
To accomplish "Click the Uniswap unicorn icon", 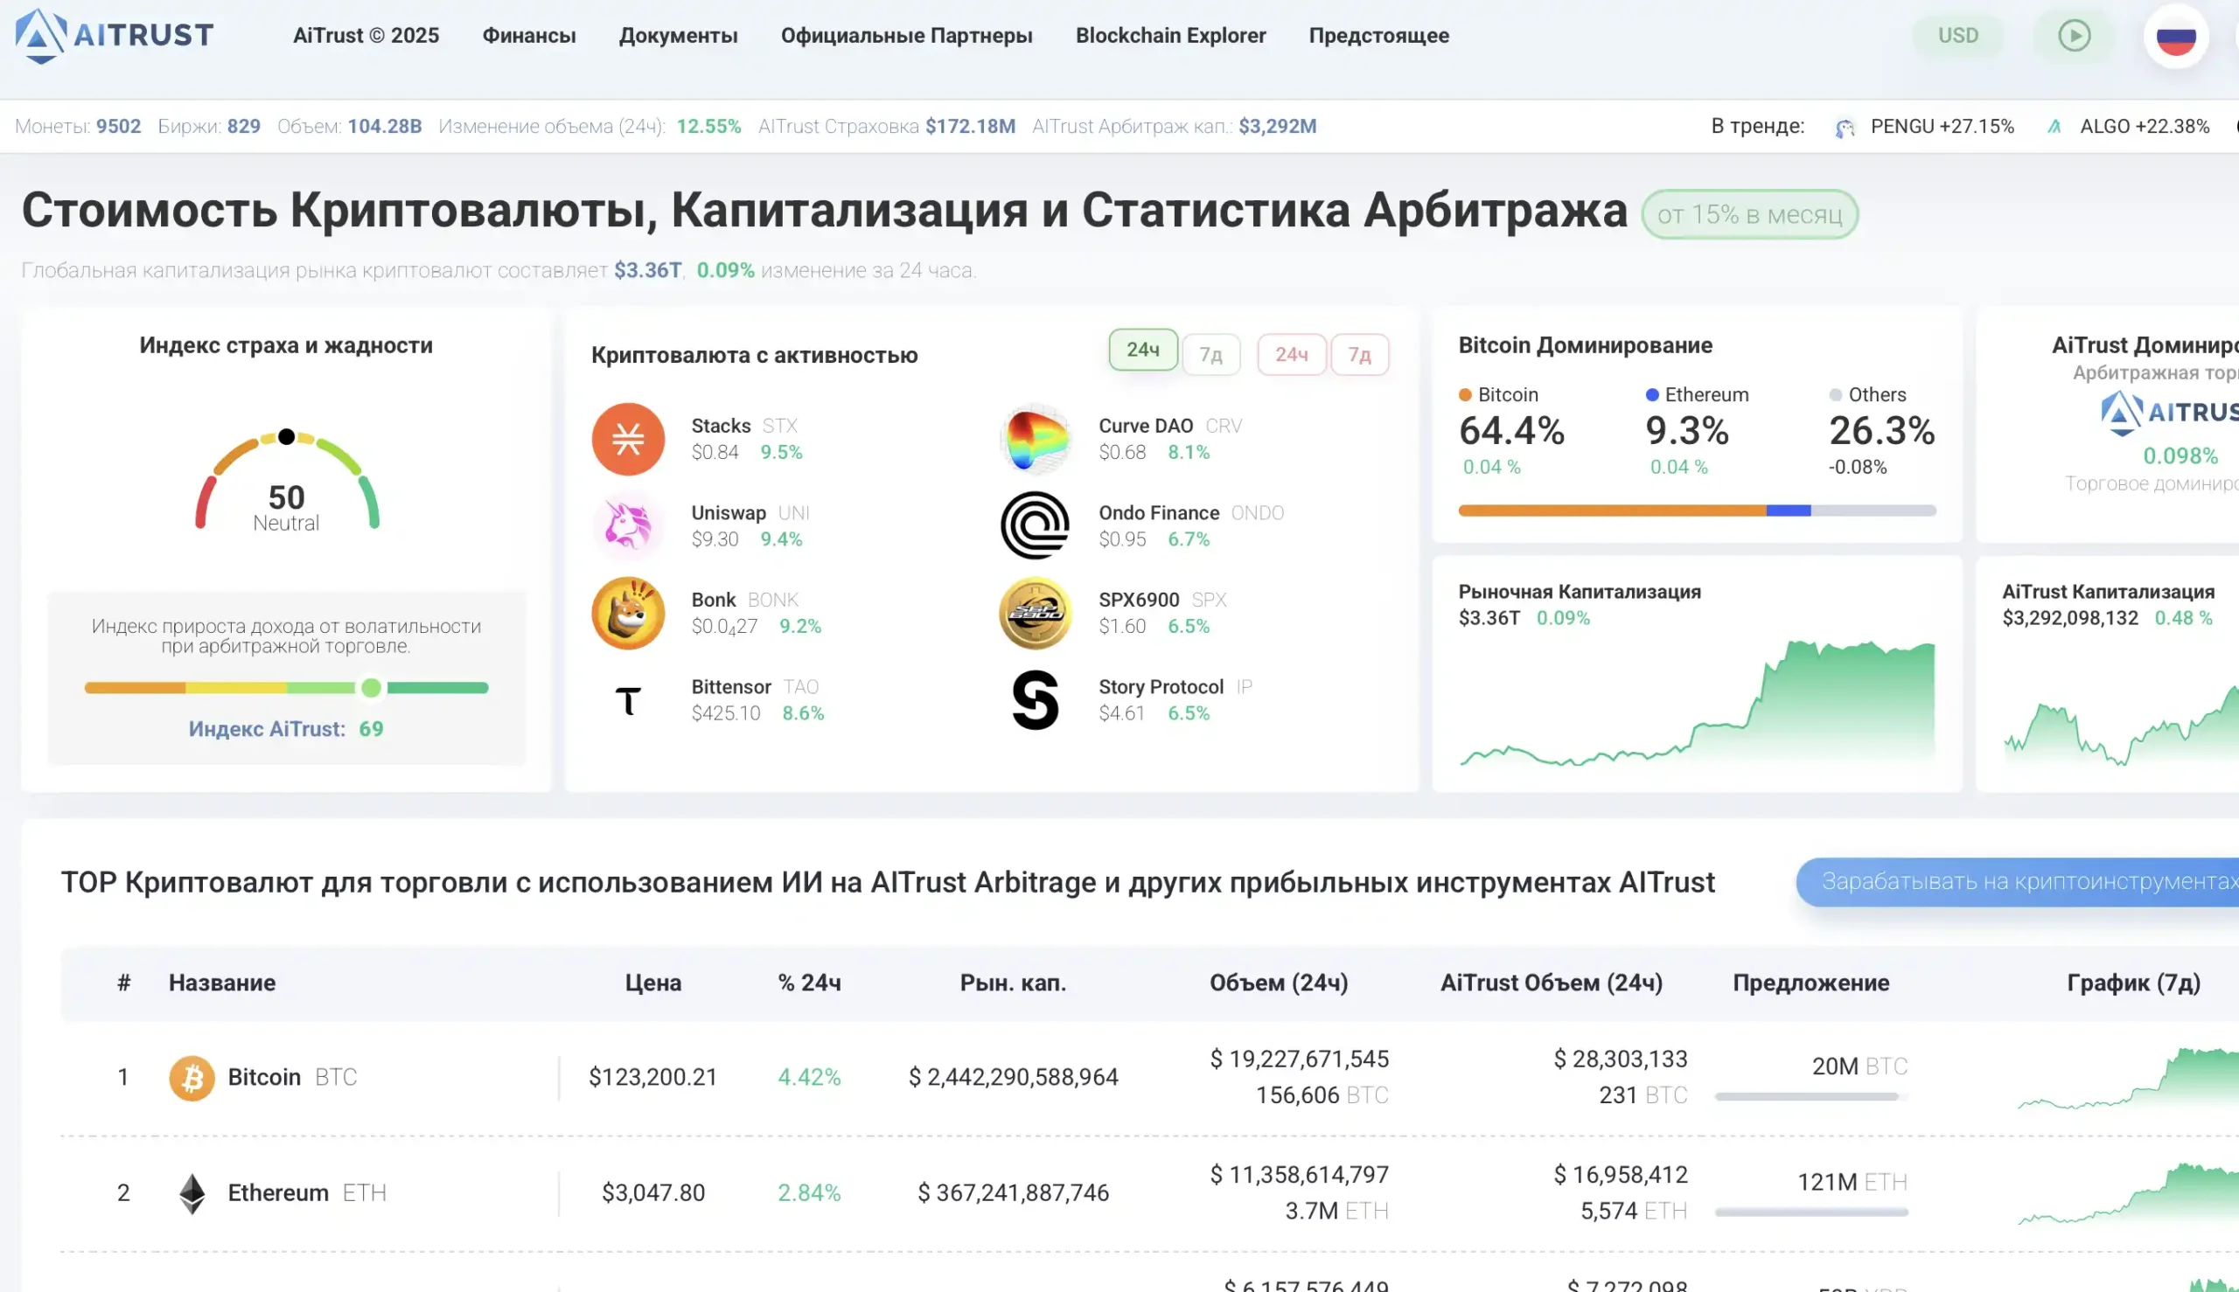I will click(629, 526).
